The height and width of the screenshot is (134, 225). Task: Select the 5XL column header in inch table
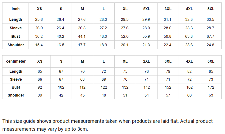(x=211, y=9)
